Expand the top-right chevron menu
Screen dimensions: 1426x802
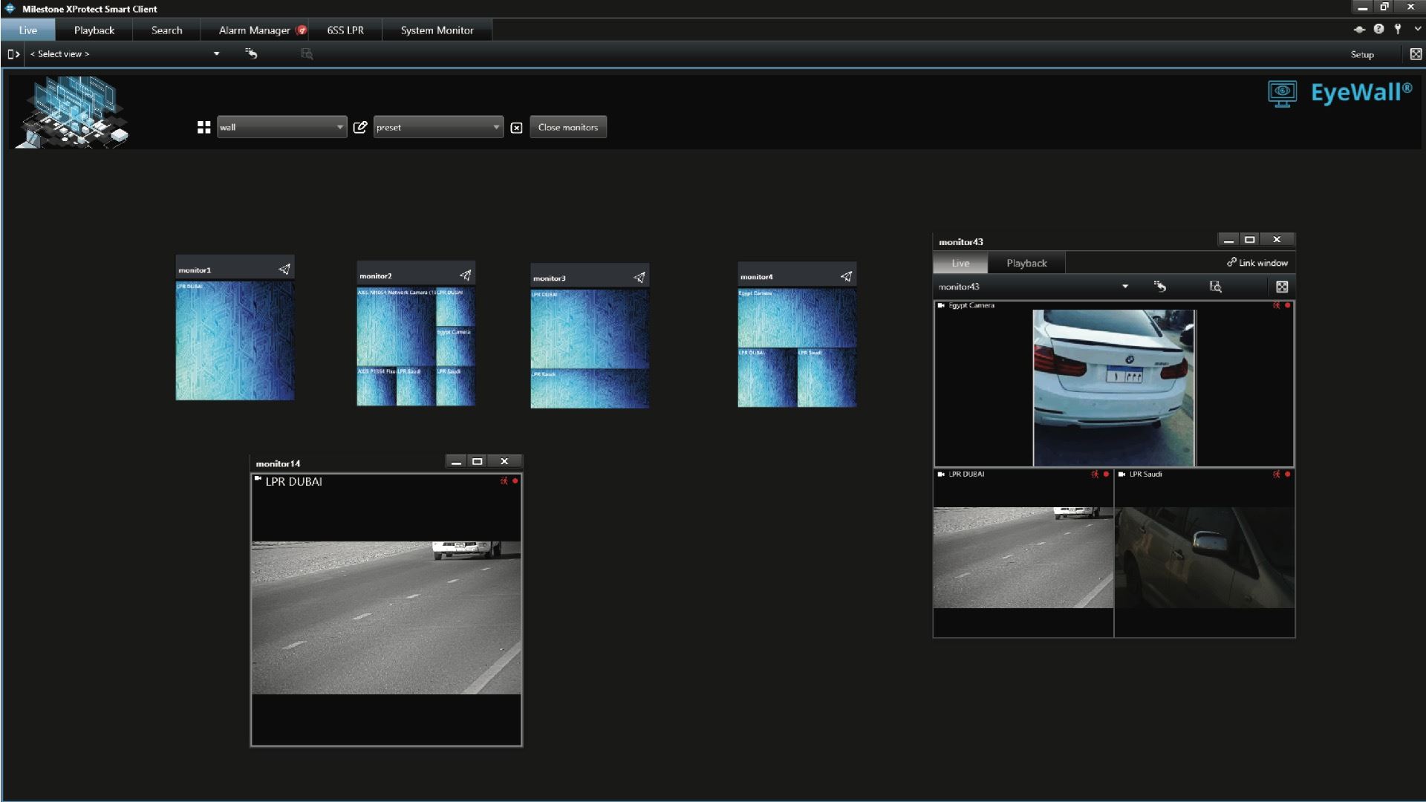1417,29
